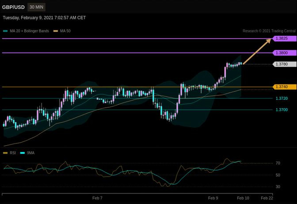Select the 1.3740 pivot price tag
This screenshot has height=204, width=297.
click(285, 87)
